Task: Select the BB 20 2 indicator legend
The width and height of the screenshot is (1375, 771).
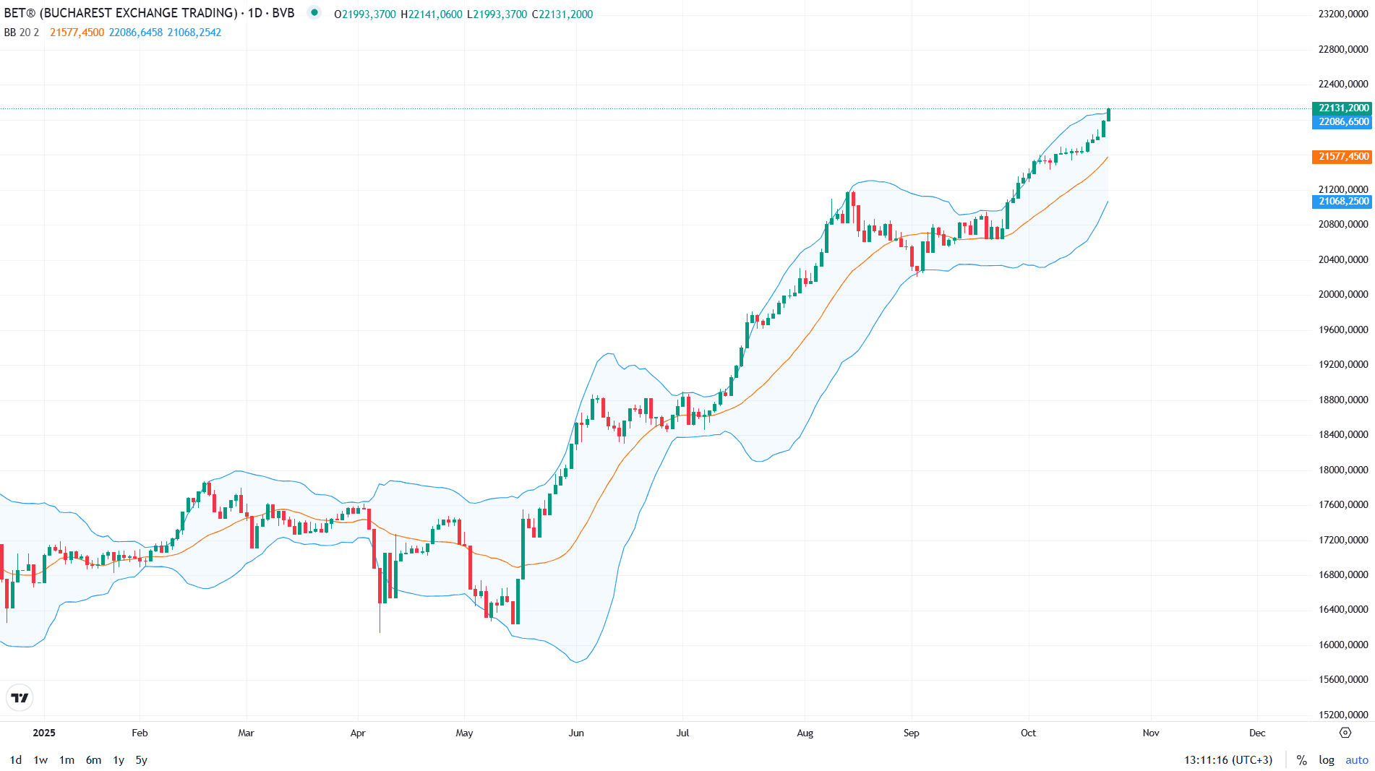Action: click(22, 33)
